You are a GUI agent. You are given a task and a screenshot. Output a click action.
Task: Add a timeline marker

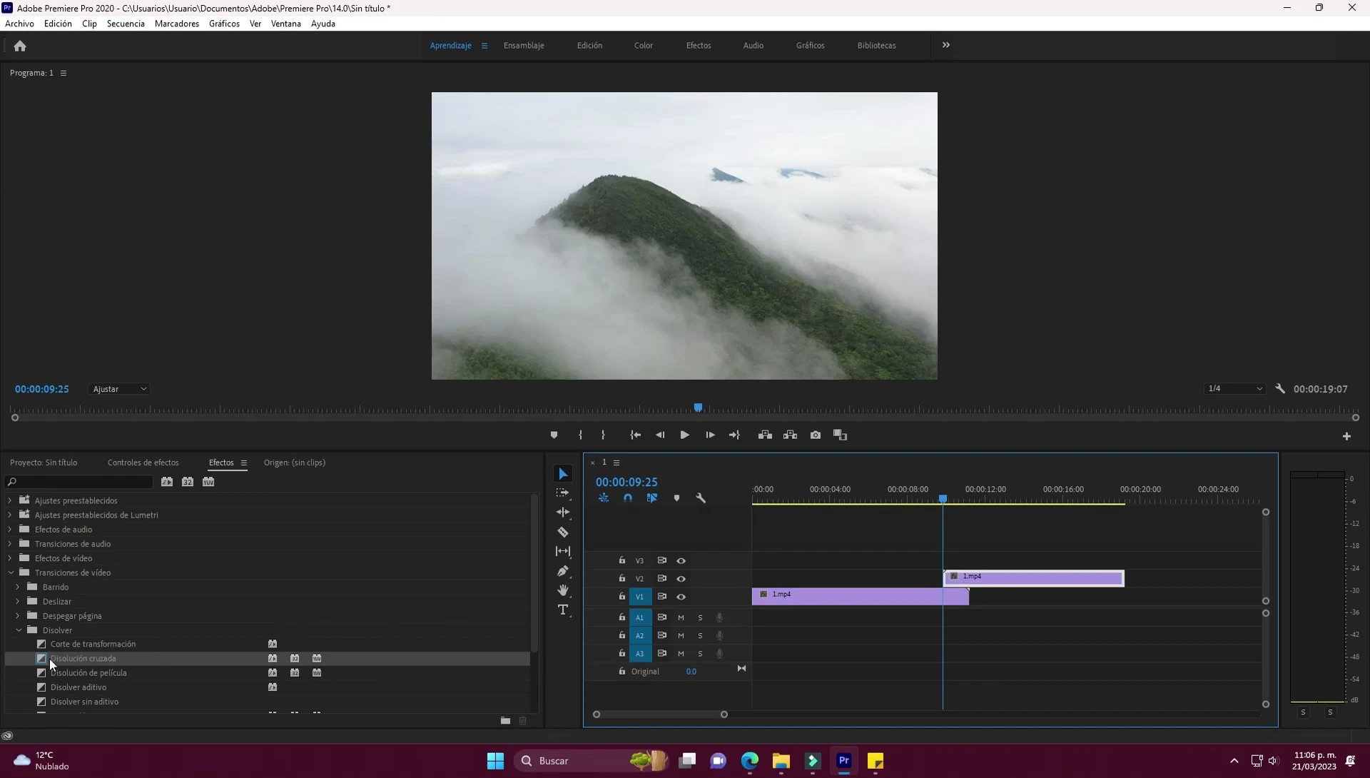[x=676, y=498]
